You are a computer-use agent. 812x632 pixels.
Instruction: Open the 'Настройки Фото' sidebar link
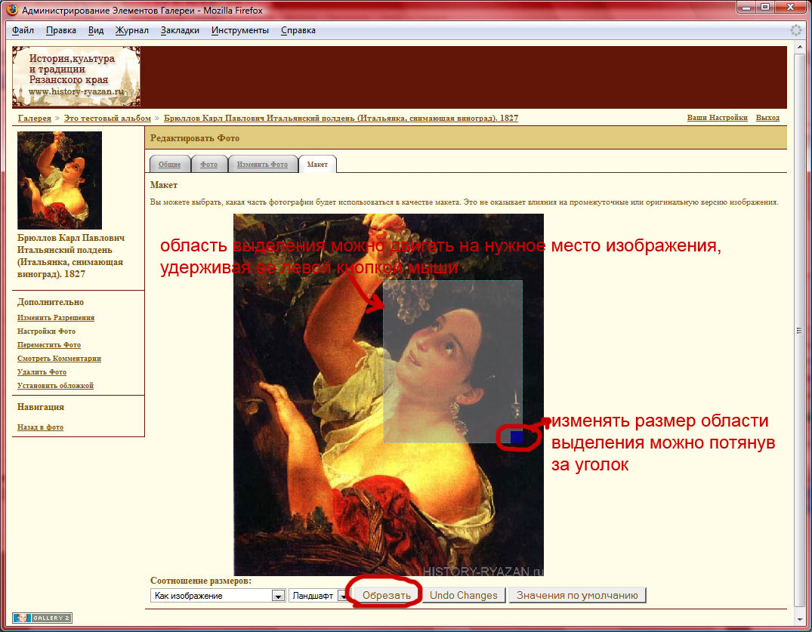(47, 331)
